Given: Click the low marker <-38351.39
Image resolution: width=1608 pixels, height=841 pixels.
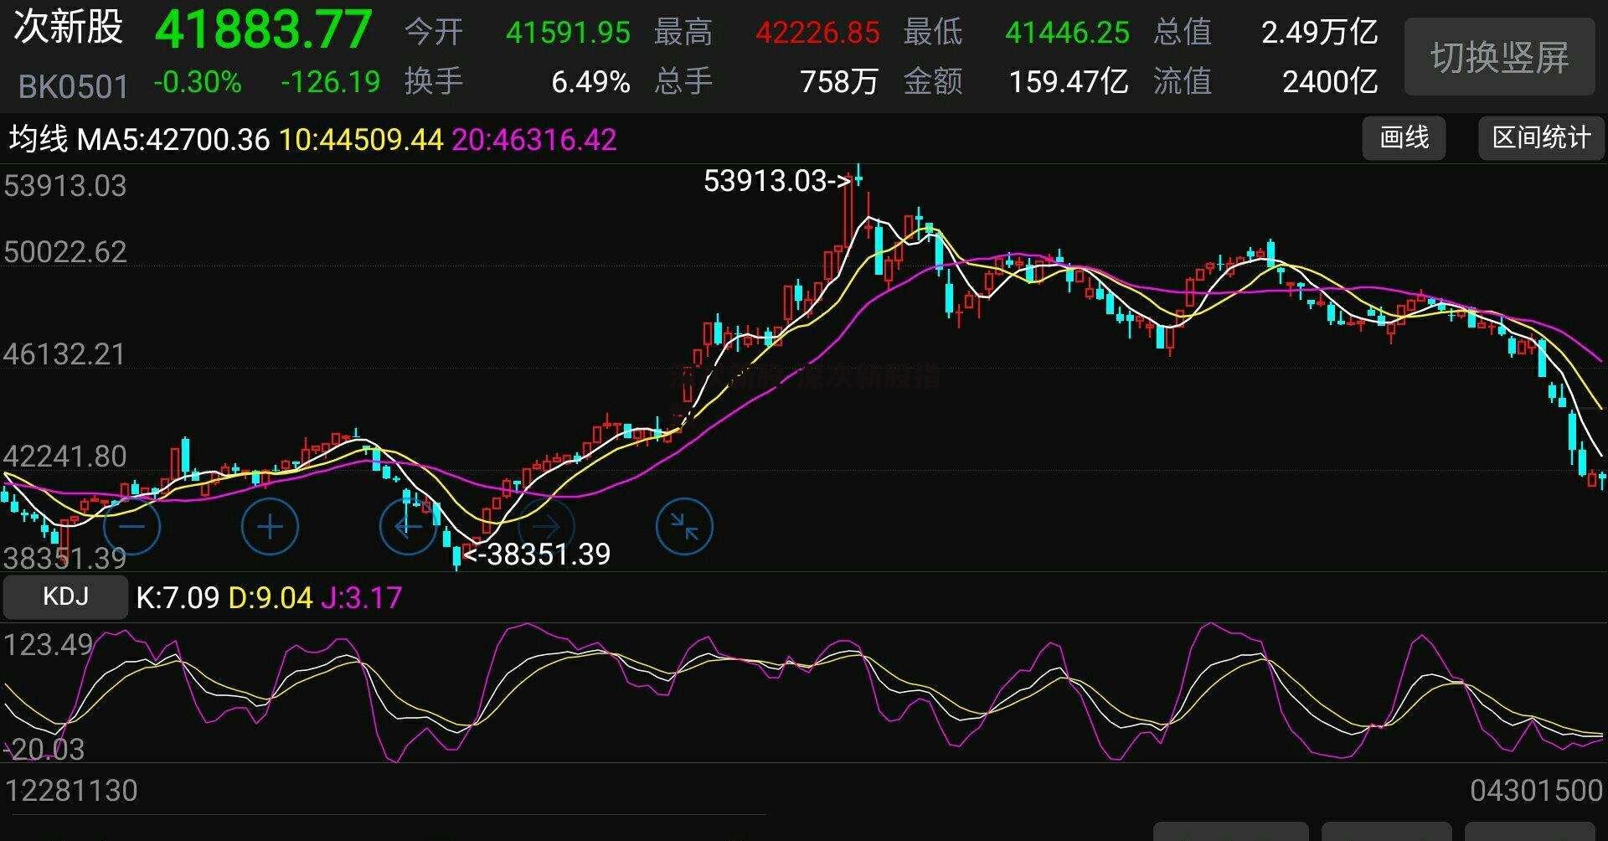Looking at the screenshot, I should pos(538,554).
